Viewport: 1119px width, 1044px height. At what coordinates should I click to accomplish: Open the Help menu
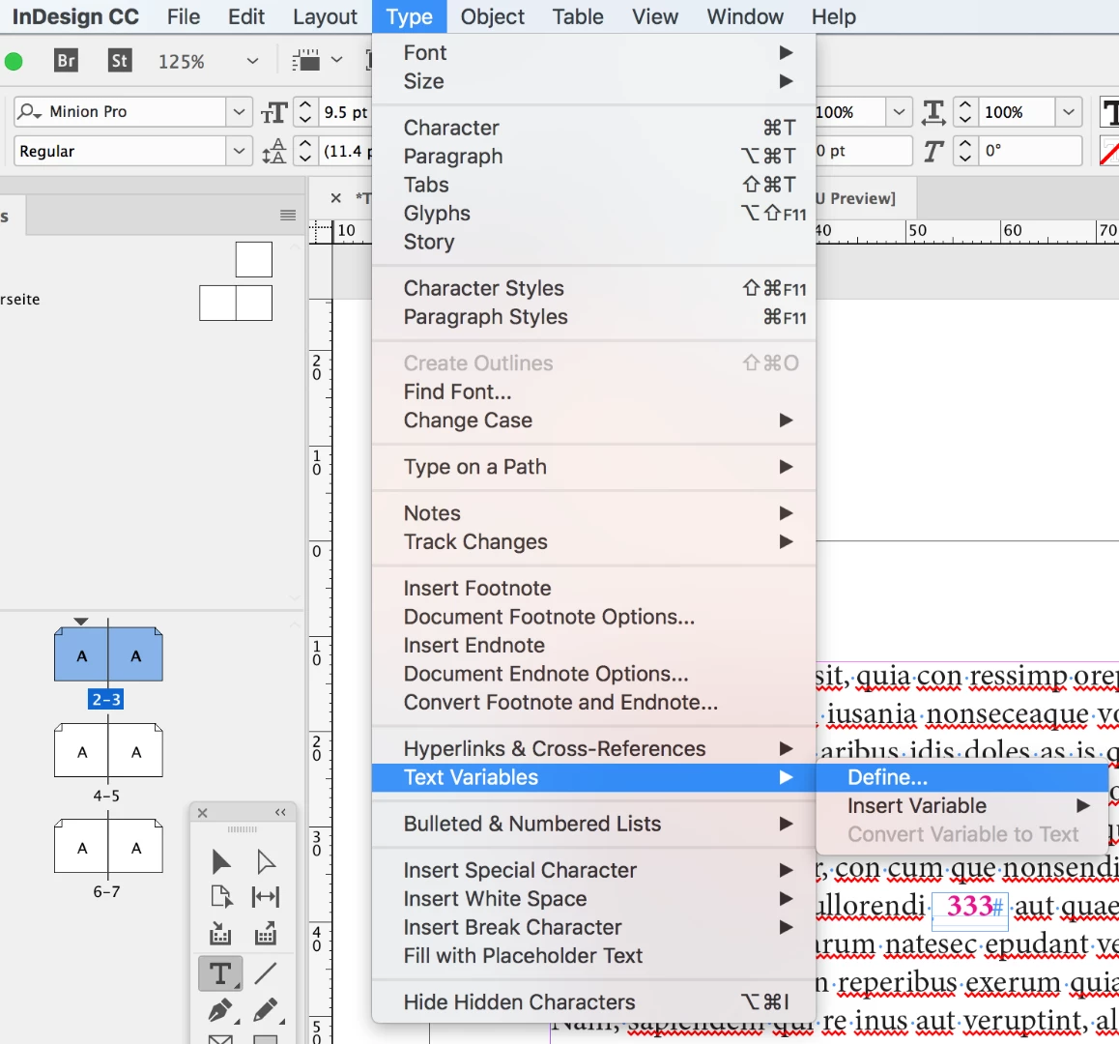point(834,16)
